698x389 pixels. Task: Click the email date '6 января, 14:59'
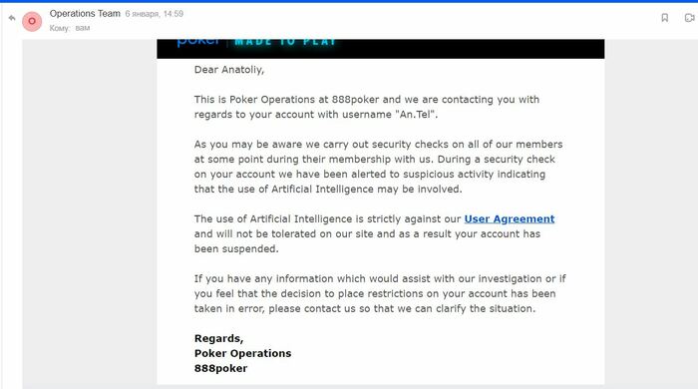(x=154, y=14)
